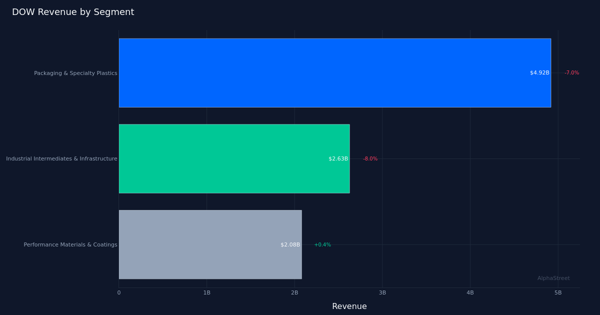Select the Industrial Intermediates & Infrastructure axis label
Viewport: 600px width, 315px height.
coord(61,158)
